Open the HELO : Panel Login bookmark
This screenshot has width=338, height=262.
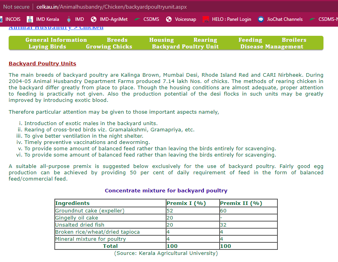coord(227,19)
